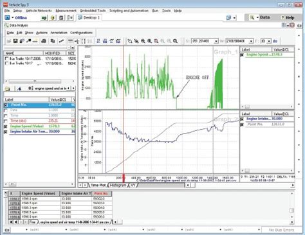Click the small icon left of engine speed file label
Screen dimensions: 305x235
(x=31, y=89)
